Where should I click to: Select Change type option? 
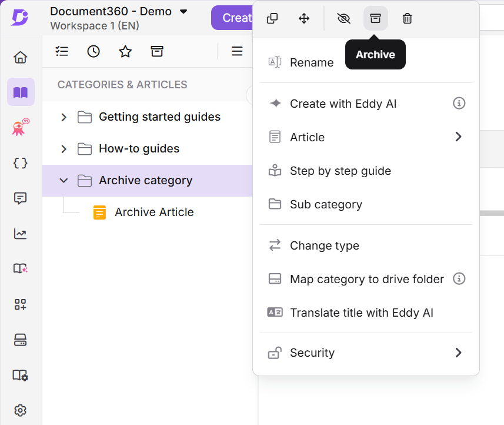point(366,245)
